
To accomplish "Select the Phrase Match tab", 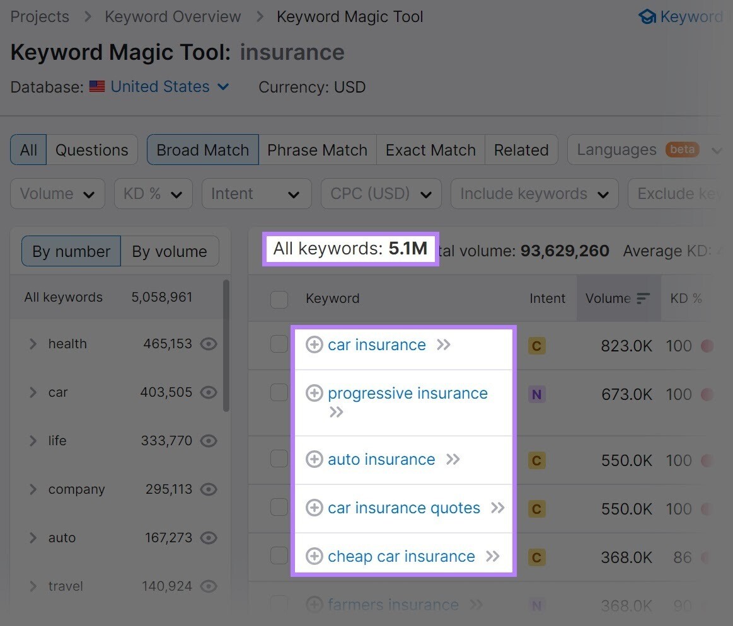I will 317,150.
